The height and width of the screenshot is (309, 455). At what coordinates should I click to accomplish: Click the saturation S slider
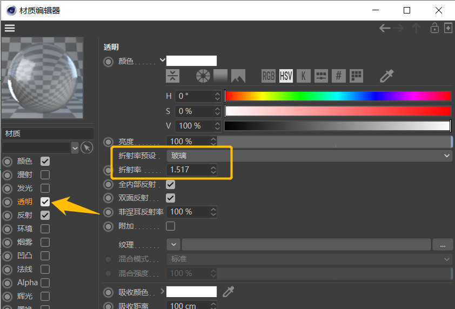(338, 111)
